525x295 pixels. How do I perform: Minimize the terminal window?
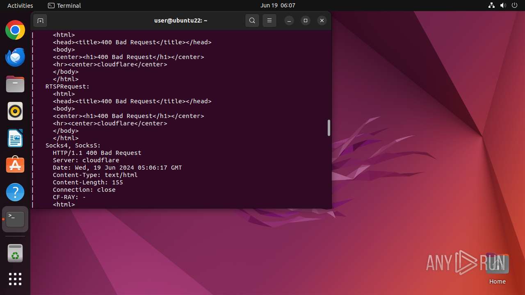[289, 20]
